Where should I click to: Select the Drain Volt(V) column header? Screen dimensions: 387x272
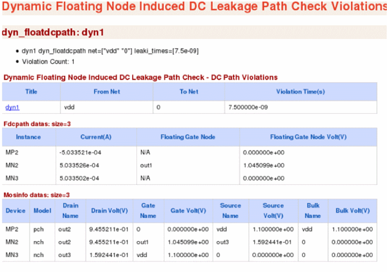click(x=109, y=210)
